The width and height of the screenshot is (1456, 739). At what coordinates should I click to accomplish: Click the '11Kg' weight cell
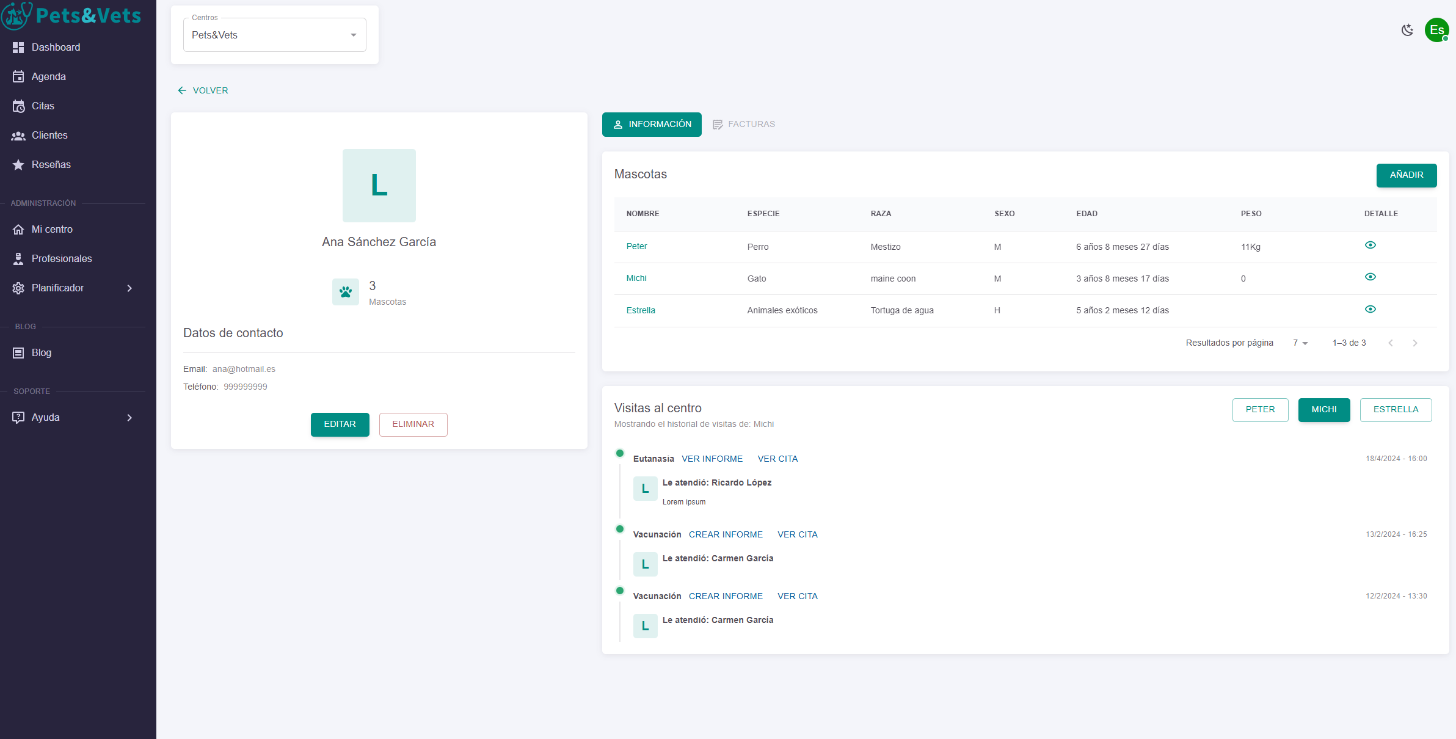pyautogui.click(x=1250, y=247)
